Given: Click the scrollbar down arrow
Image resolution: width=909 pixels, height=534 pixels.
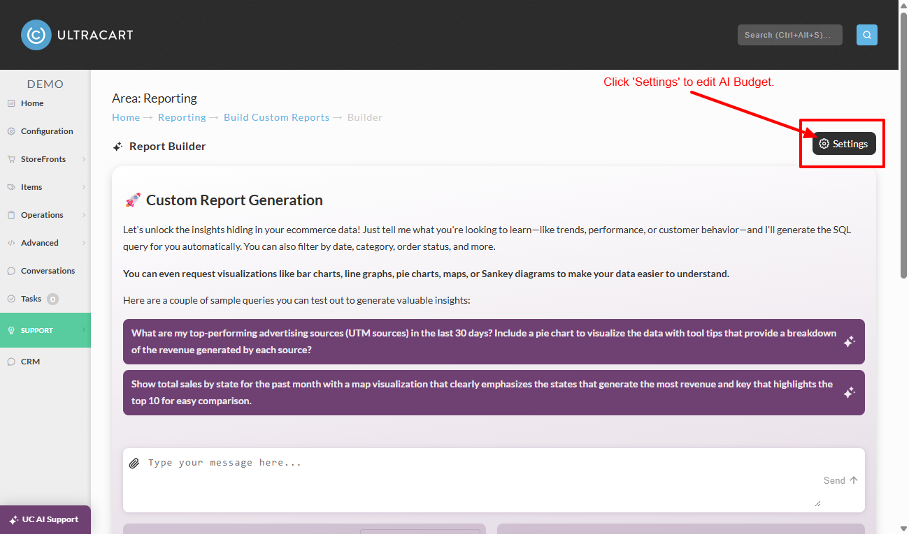Looking at the screenshot, I should point(903,528).
